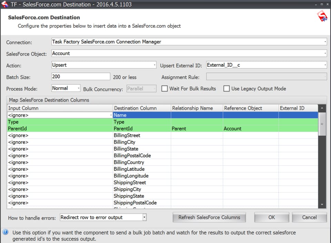Close the TF SalesForce Destination window
Image resolution: width=331 pixels, height=243 pixels.
click(328, 4)
